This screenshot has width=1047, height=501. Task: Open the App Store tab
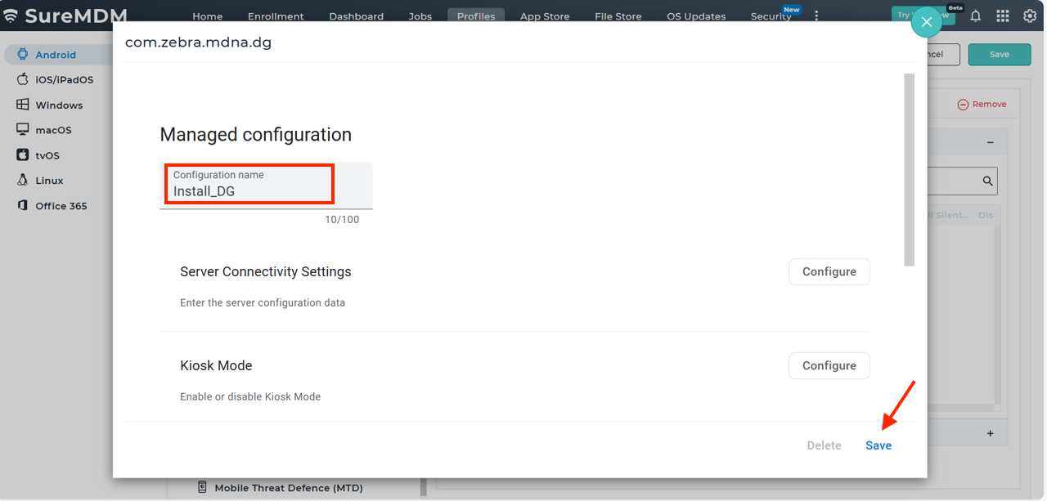coord(545,16)
